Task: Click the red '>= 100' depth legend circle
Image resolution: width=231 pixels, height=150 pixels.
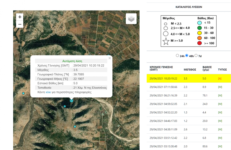Action: pos(199,43)
